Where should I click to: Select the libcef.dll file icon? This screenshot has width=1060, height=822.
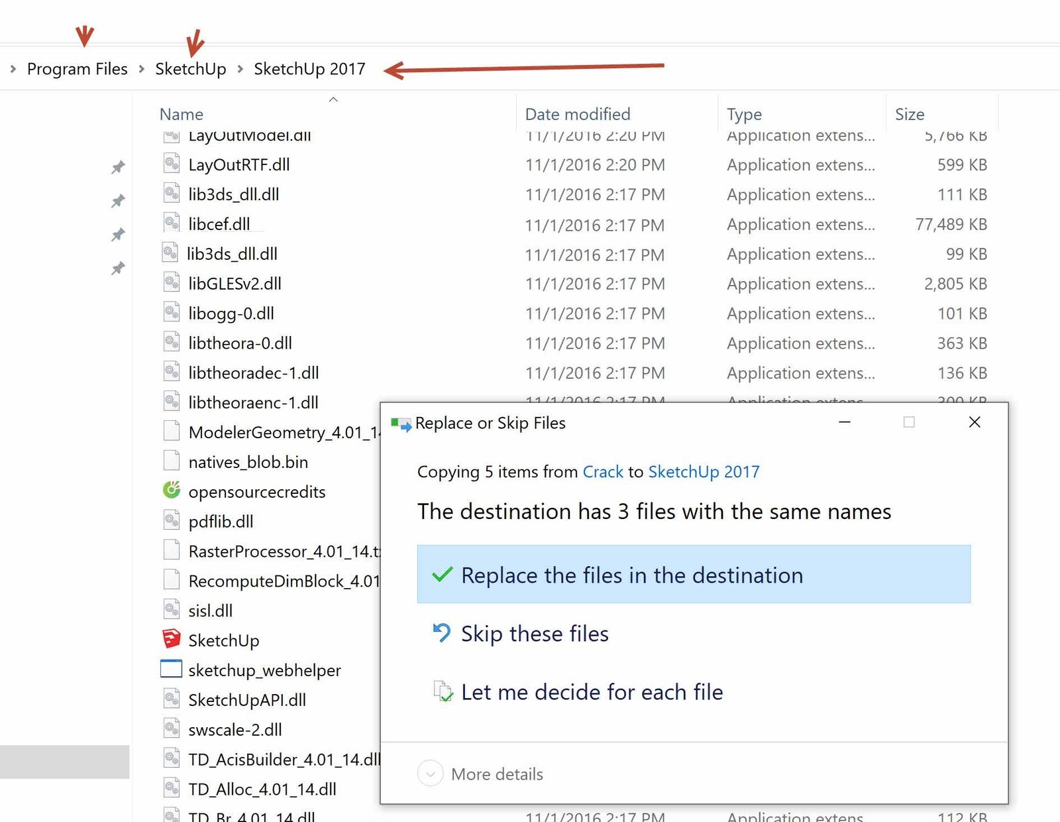click(172, 223)
